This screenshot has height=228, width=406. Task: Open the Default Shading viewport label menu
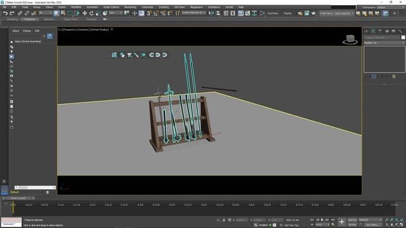tap(100, 30)
